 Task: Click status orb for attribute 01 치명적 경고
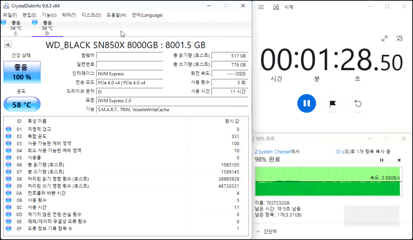click(9, 129)
